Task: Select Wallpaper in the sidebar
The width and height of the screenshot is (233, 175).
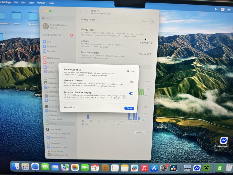Action: coord(52,115)
